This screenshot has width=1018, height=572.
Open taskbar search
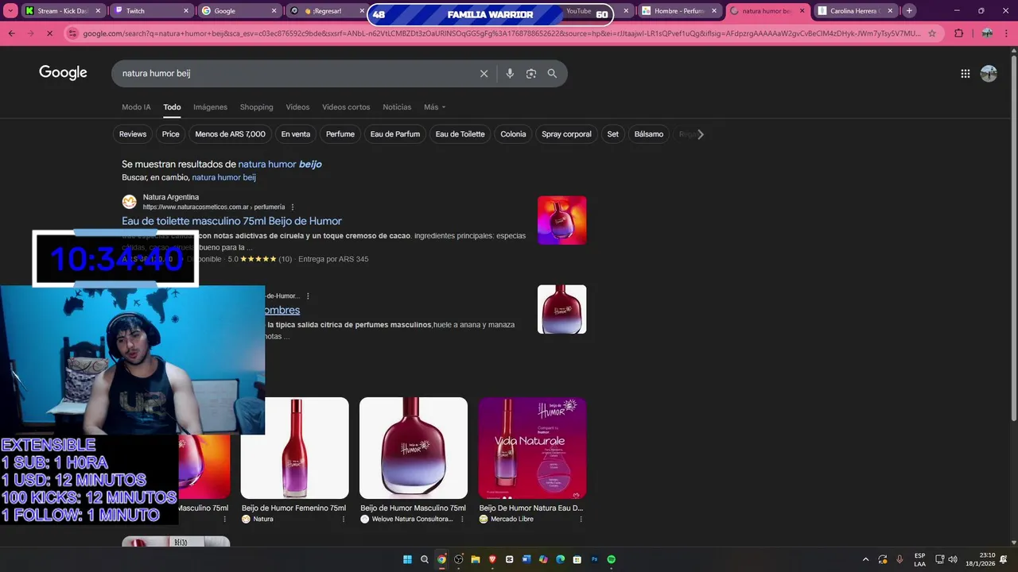[425, 559]
